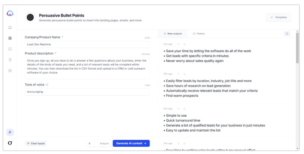Click the sigma icon at sidebar bottom

[x=10, y=143]
